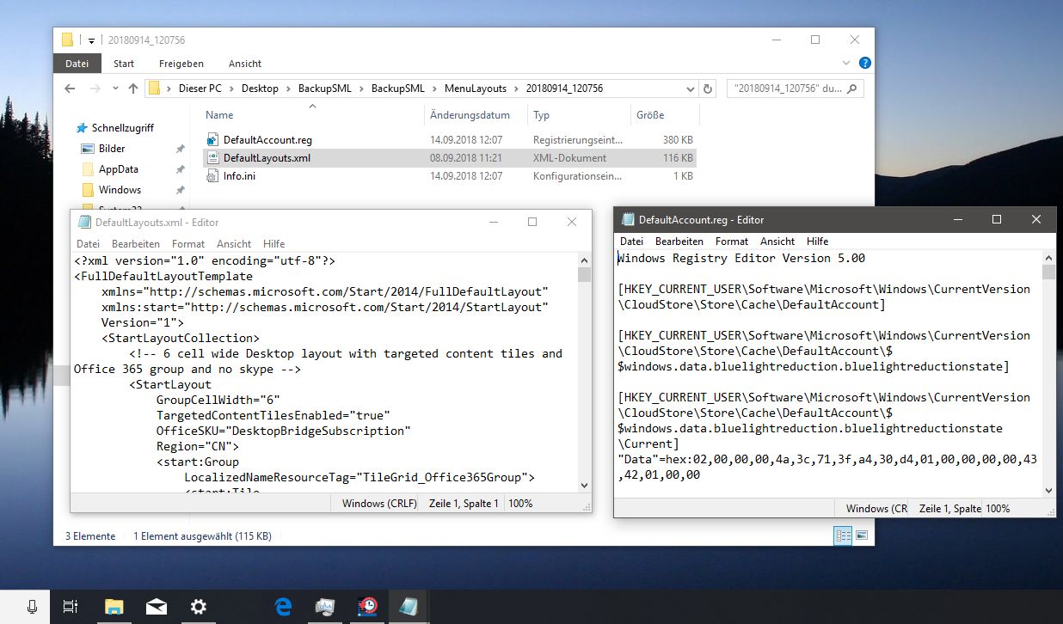1063x624 pixels.
Task: Open the Datei tab in Explorer
Action: click(77, 64)
